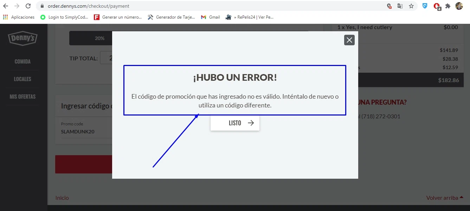The width and height of the screenshot is (470, 211).
Task: Select the 20% tip option
Action: pos(91,38)
